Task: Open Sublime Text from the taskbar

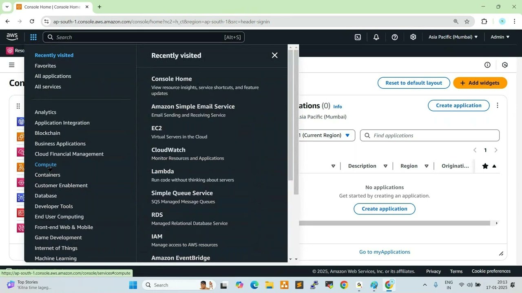Action: coord(299,285)
